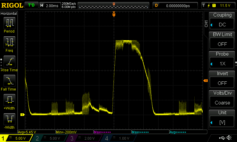Select the Period measurement icon
Image resolution: width=237 pixels, height=142 pixels.
pos(9,23)
